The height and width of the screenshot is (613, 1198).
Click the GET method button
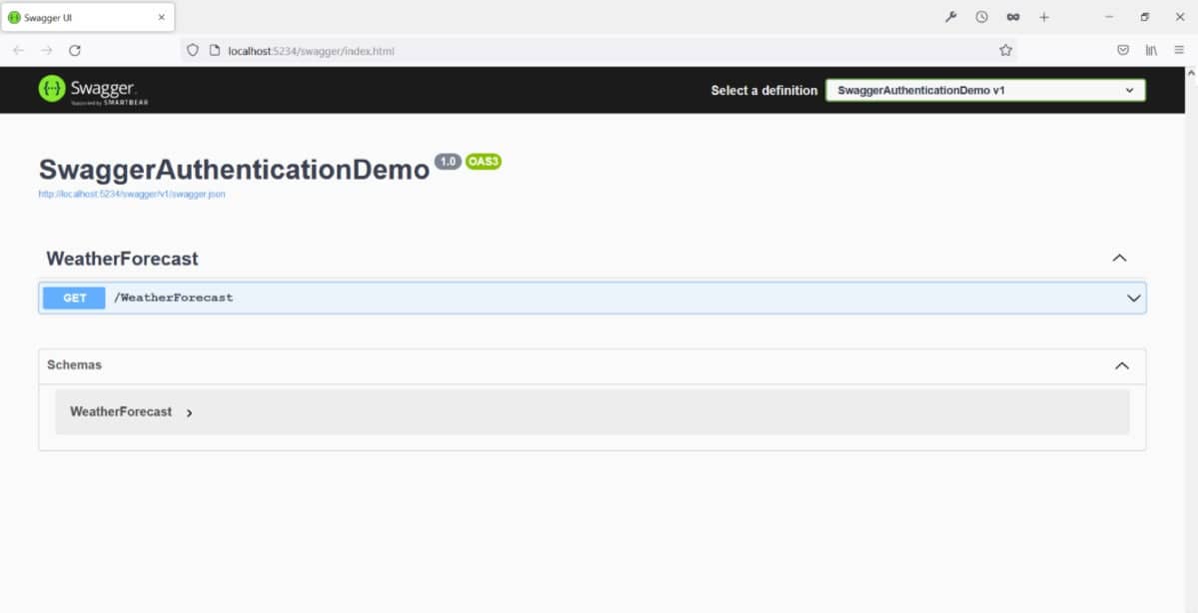pos(74,298)
